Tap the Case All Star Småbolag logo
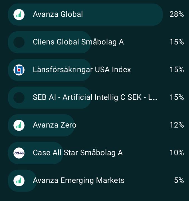189x201 pixels. (x=19, y=153)
